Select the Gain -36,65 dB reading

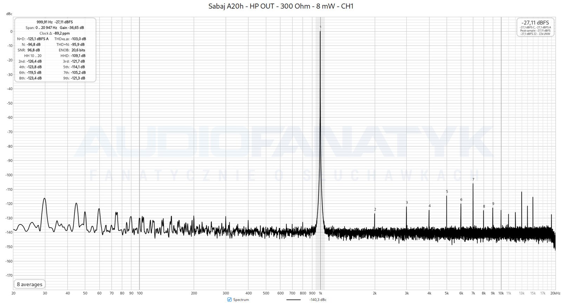tap(72, 28)
